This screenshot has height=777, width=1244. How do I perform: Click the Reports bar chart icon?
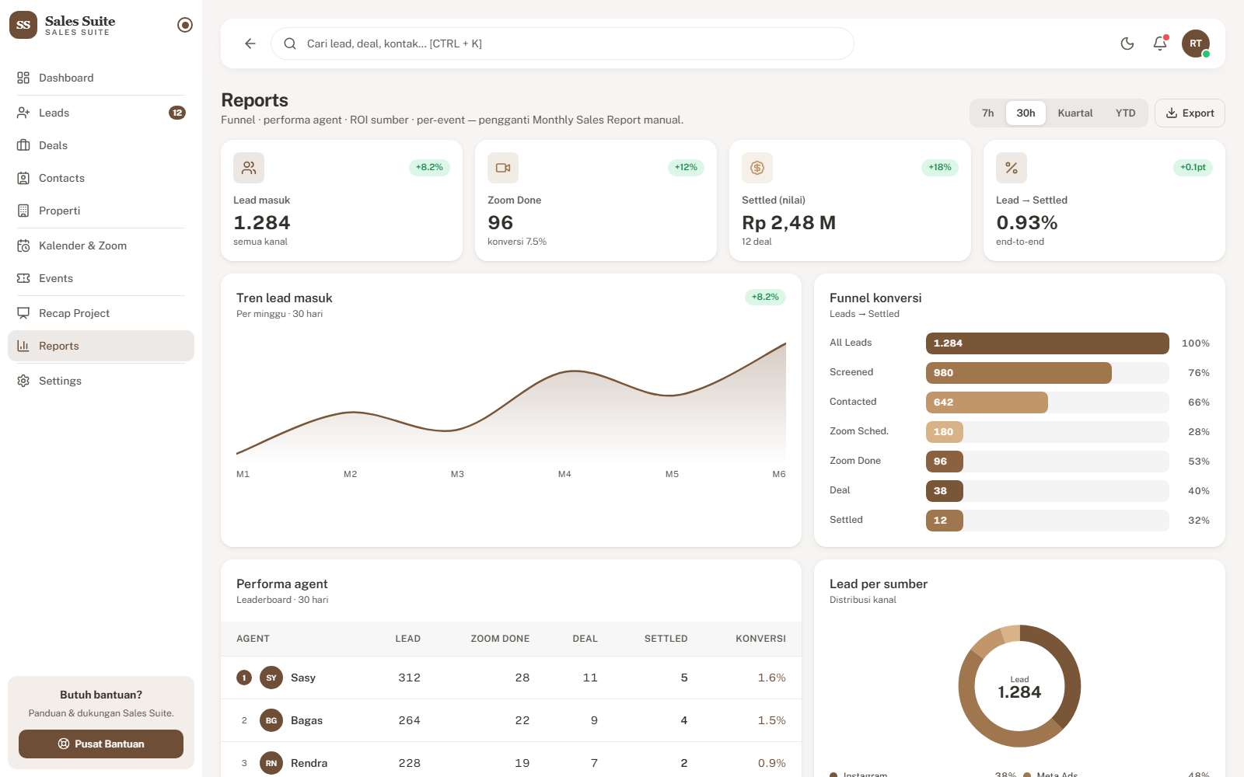23,346
